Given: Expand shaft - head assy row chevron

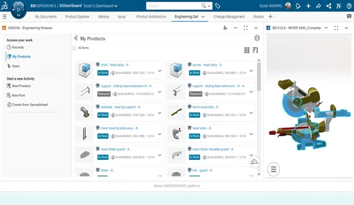Looking at the screenshot, I should pos(160,71).
